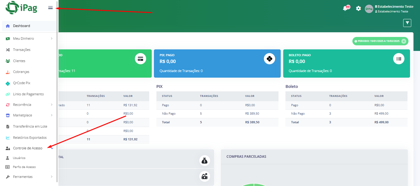The width and height of the screenshot is (420, 186).
Task: Click PIX table Não Pago row
Action: [x=217, y=113]
